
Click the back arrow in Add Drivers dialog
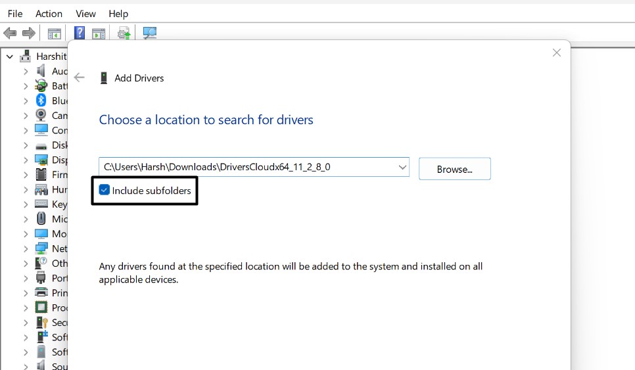[x=80, y=78]
